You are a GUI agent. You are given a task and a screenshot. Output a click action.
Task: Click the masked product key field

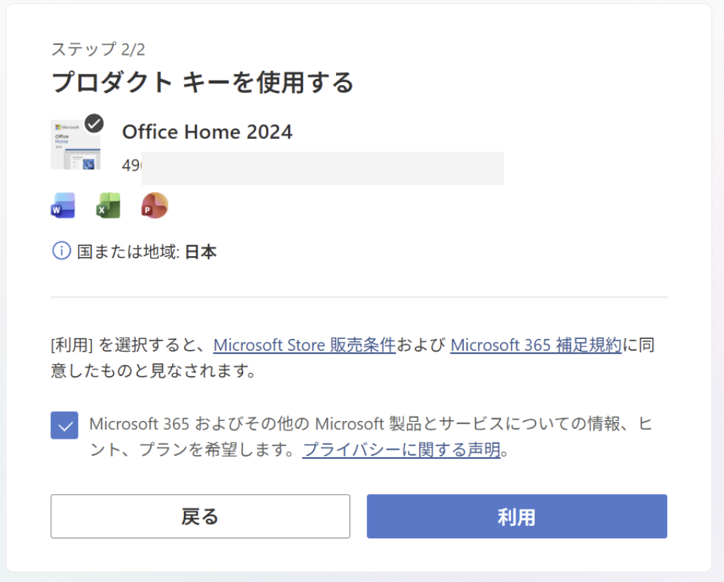(x=321, y=168)
